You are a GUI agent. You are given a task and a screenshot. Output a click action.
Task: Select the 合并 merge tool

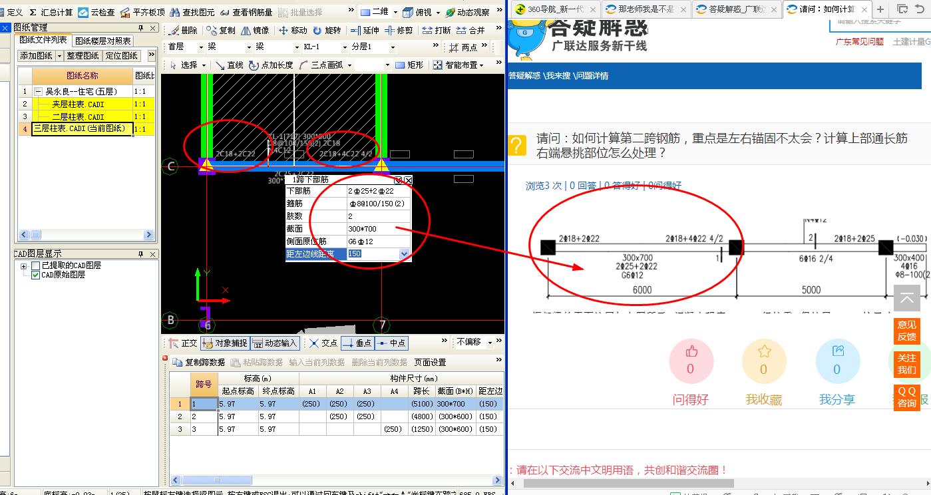470,31
